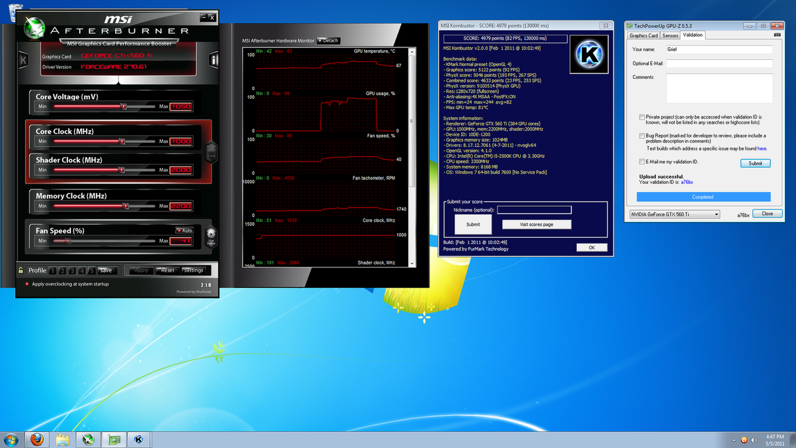The image size is (796, 448).
Task: Open the info panel icon in Afterburner
Action: point(214,59)
